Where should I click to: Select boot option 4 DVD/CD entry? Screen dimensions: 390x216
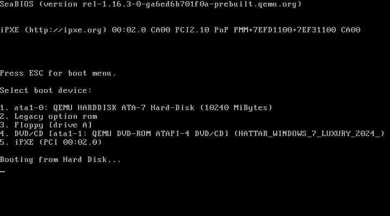[192, 134]
